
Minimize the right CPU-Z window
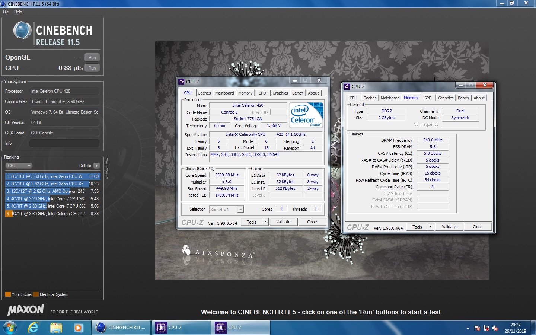[461, 85]
